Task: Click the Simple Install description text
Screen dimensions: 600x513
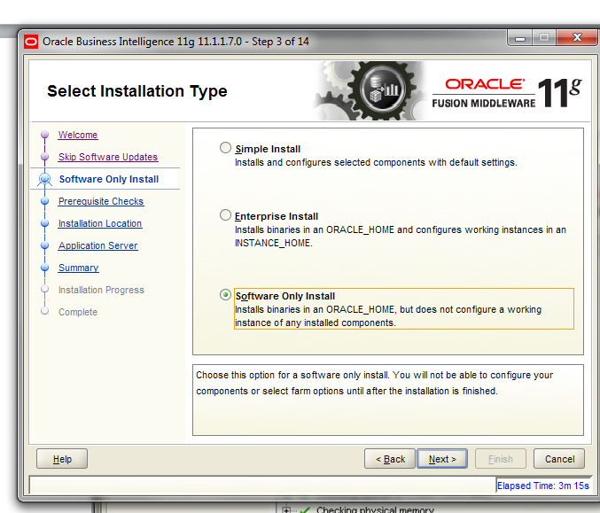Action: coord(376,163)
